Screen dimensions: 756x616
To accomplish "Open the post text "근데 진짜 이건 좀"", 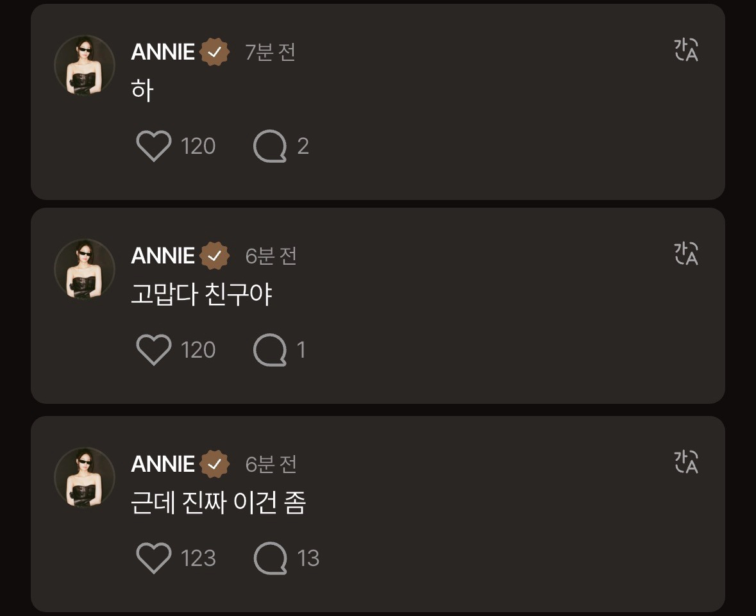I will click(218, 503).
